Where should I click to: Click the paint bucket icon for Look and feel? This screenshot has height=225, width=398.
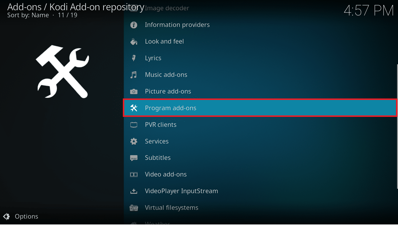pyautogui.click(x=134, y=41)
